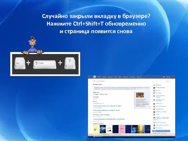Click the red "Библиотека" page heading

click(97, 84)
